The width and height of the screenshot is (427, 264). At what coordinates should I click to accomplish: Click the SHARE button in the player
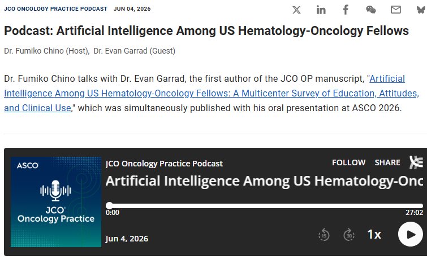tap(387, 162)
